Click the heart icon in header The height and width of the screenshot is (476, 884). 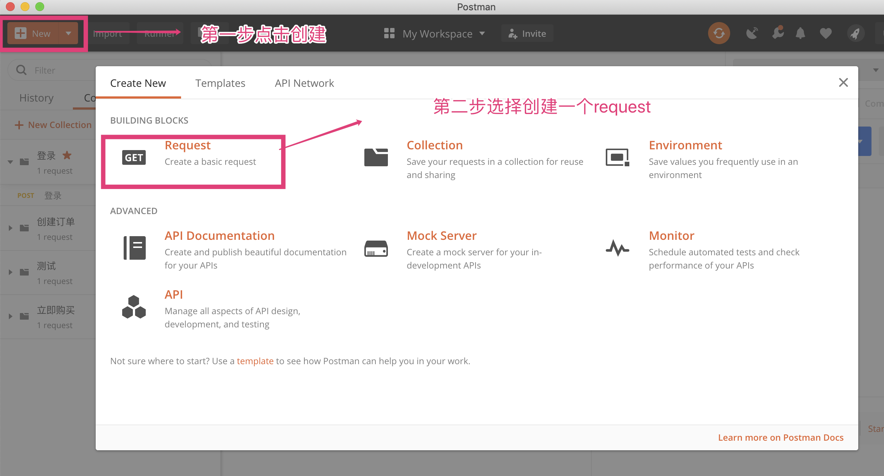pyautogui.click(x=825, y=33)
